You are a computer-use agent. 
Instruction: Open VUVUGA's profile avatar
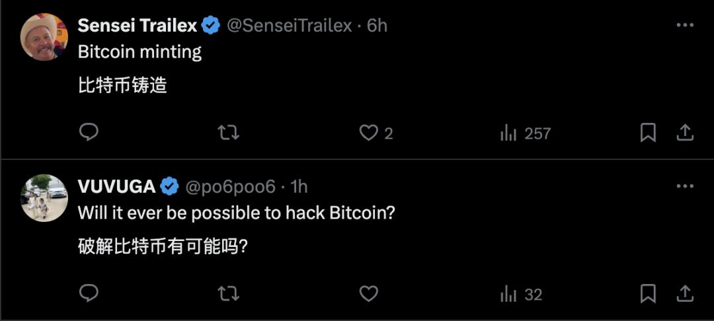tap(44, 197)
